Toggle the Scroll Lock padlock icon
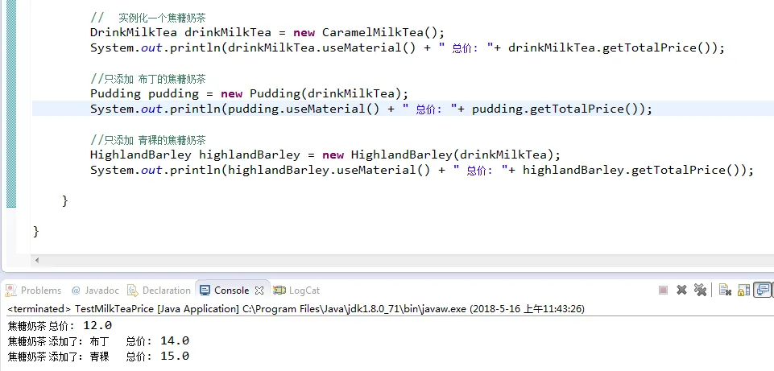 (743, 290)
